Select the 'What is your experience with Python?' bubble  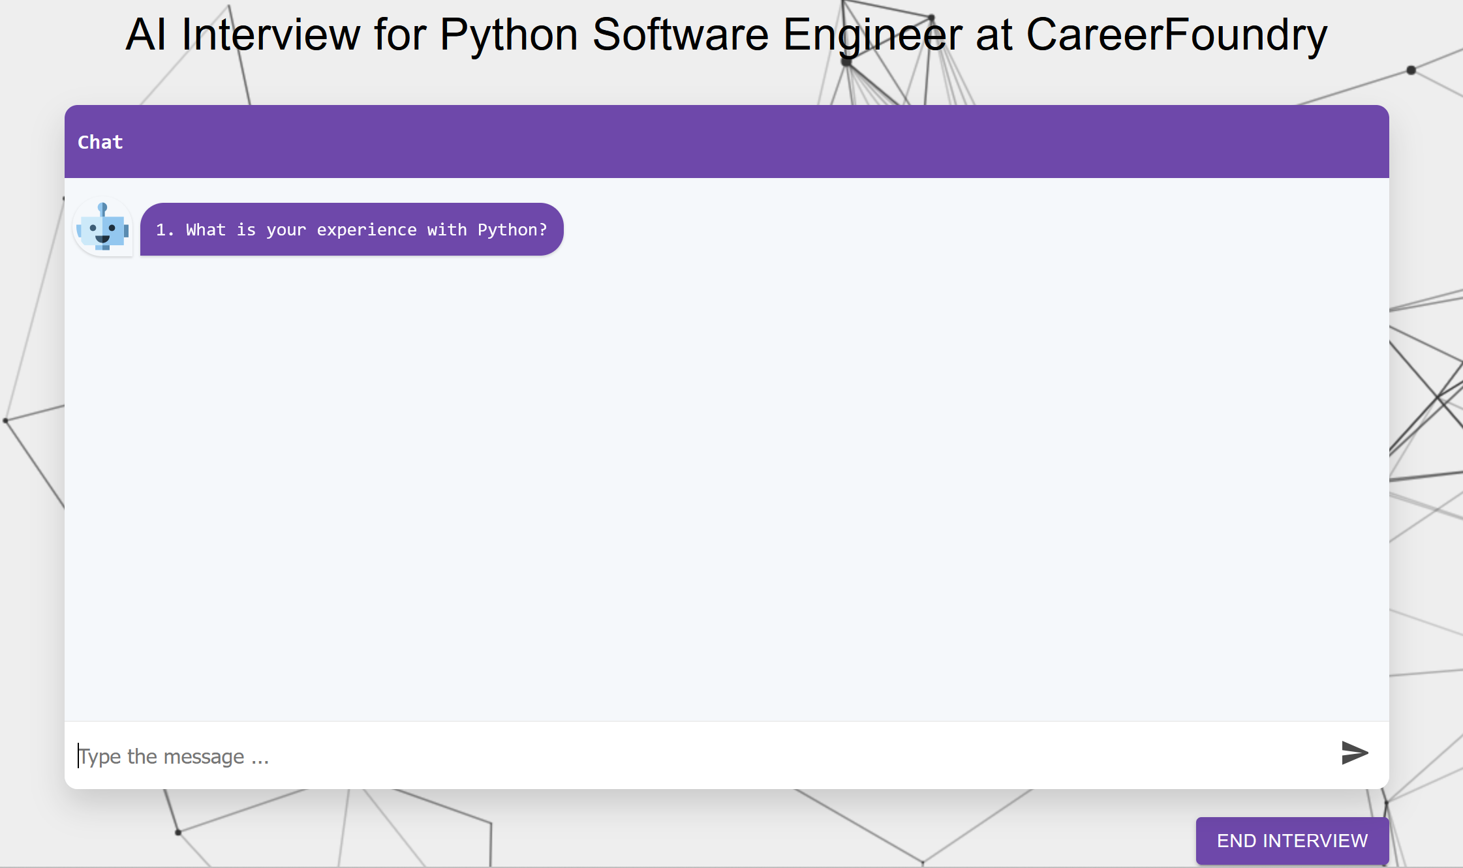351,230
